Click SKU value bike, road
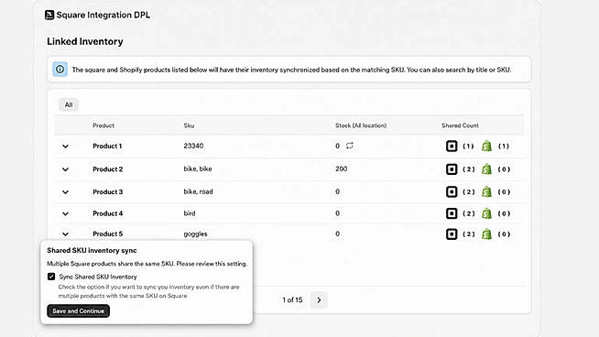The height and width of the screenshot is (337, 599). 198,191
